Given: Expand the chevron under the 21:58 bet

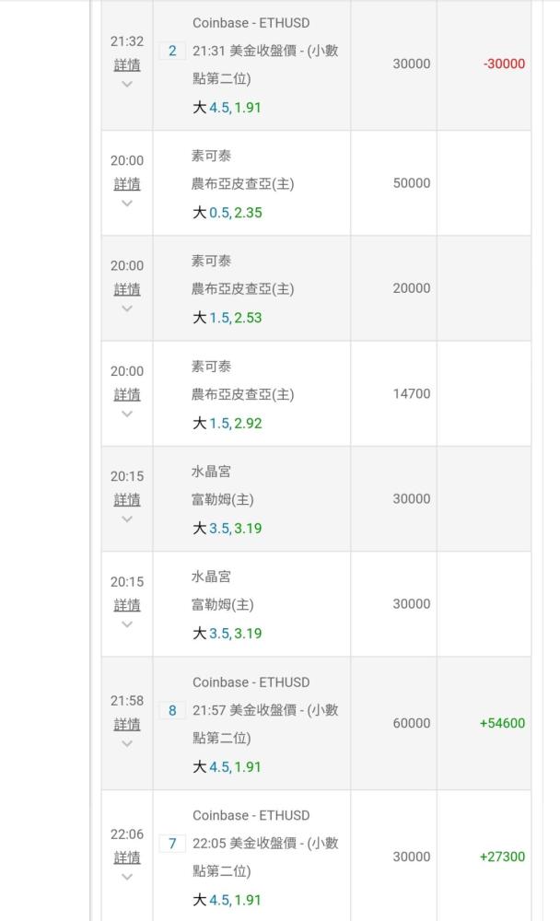Looking at the screenshot, I should pos(127,743).
